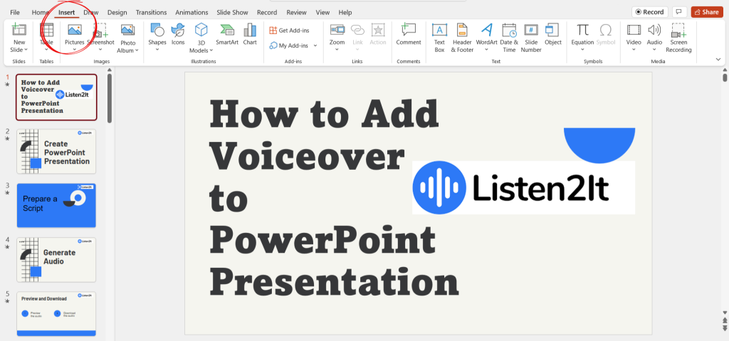Viewport: 729px width, 341px height.
Task: Add a Comment
Action: tap(409, 35)
